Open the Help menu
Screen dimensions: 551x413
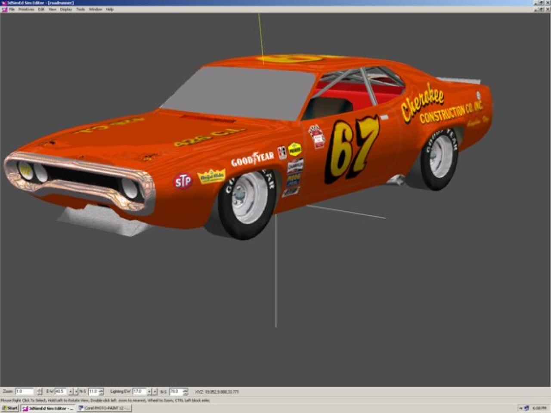point(110,9)
